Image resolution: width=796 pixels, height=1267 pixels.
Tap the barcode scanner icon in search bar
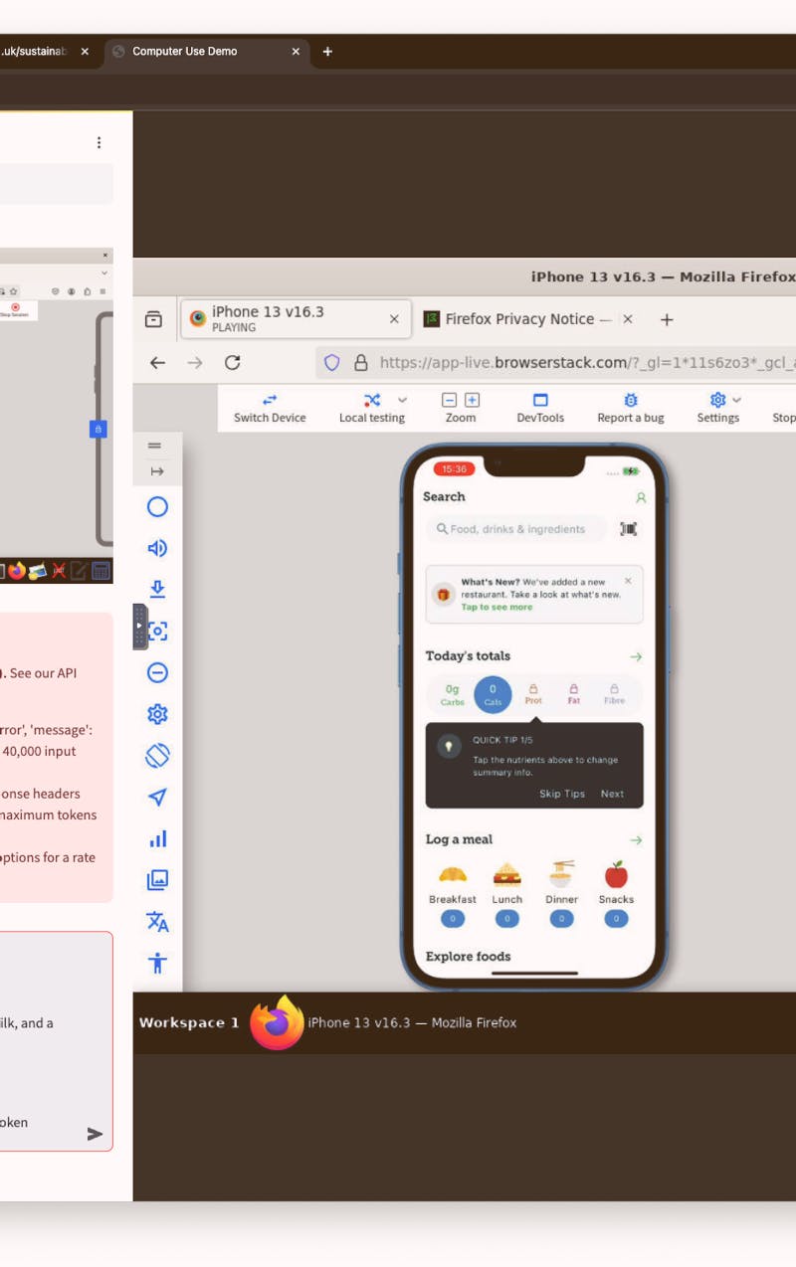pyautogui.click(x=627, y=529)
